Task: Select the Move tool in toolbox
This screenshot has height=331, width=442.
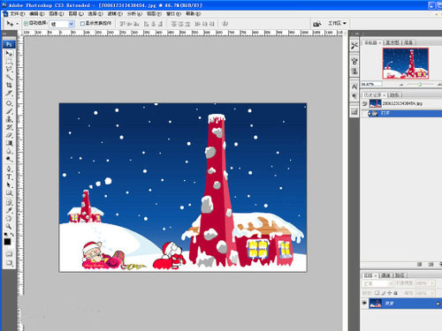Action: (x=9, y=54)
